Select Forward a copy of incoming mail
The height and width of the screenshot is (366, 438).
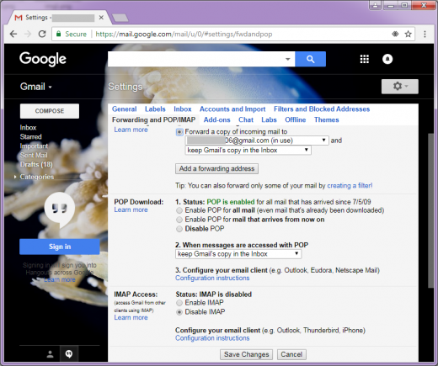pos(179,132)
